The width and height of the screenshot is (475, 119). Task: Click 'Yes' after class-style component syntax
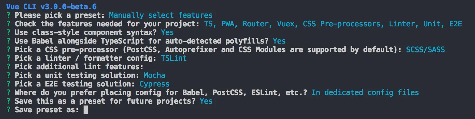click(167, 32)
